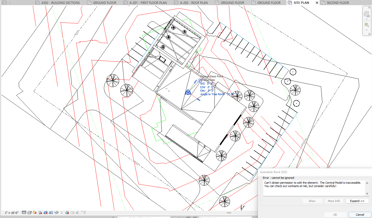Cancel the Revit error dialog
Image resolution: width=372 pixels, height=218 pixels.
[x=360, y=215]
